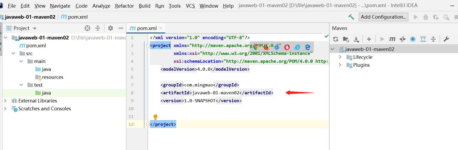Collapse javaweb-01-maven02 root in Project tree

6,38
